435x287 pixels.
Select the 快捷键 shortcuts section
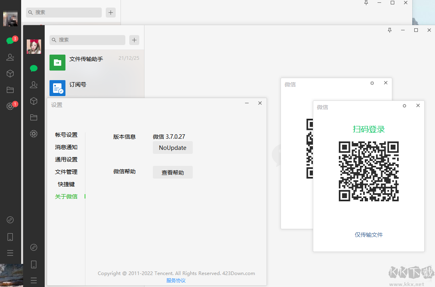coord(66,184)
